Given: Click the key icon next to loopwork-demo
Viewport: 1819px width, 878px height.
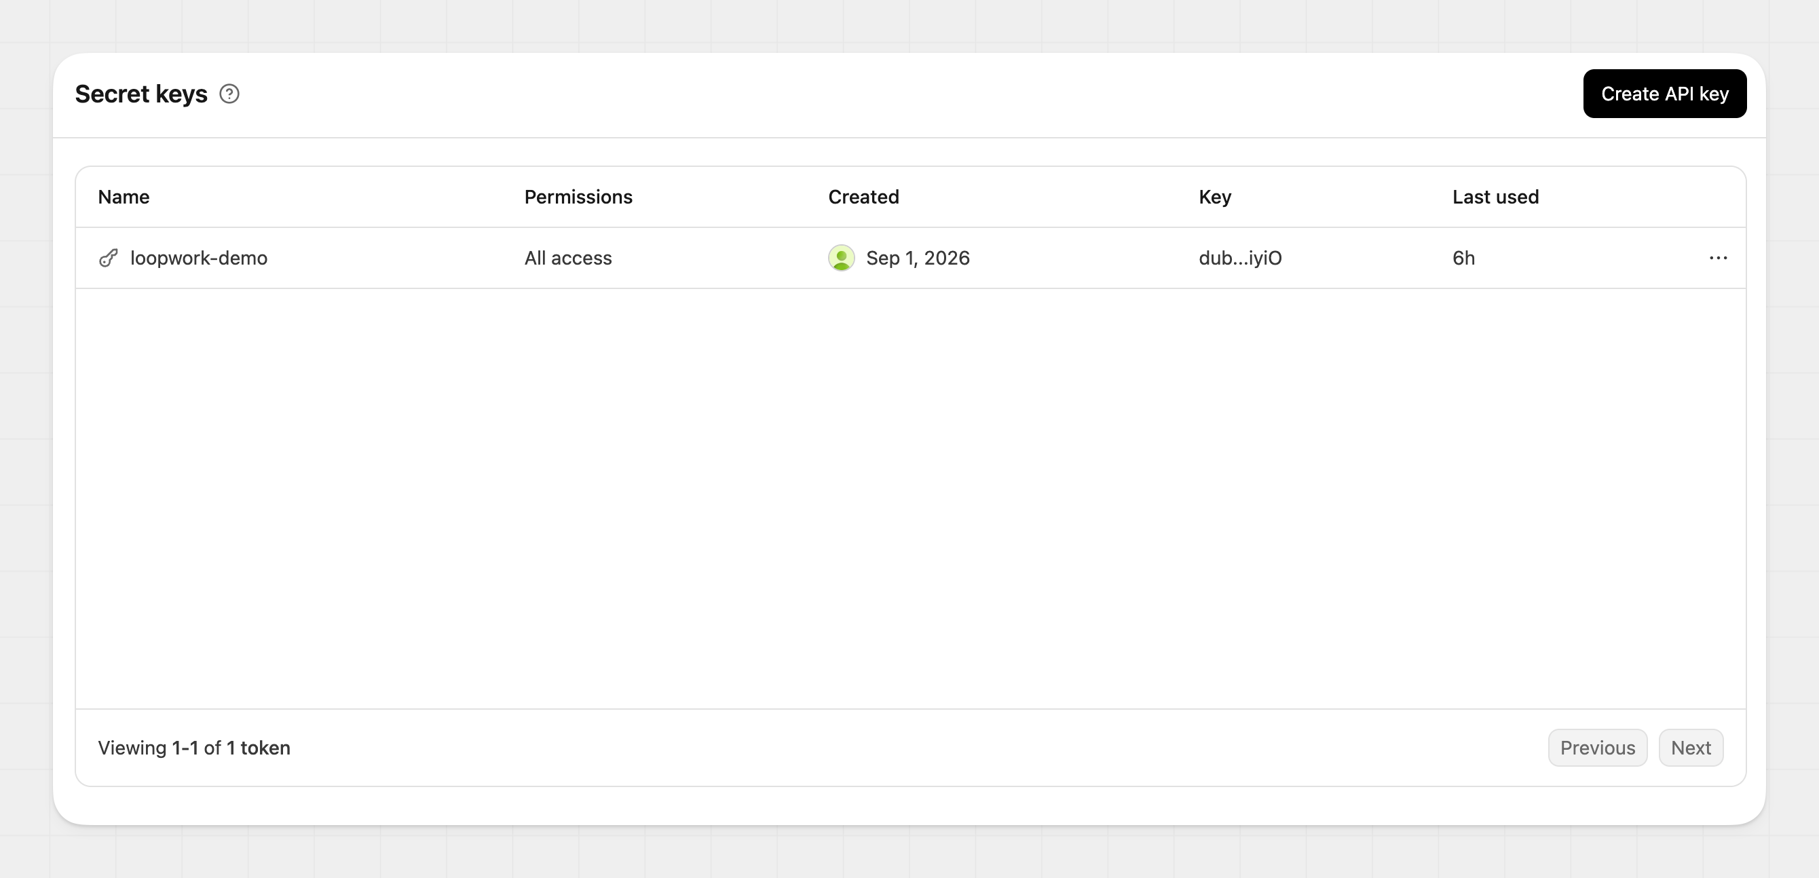Looking at the screenshot, I should (108, 259).
